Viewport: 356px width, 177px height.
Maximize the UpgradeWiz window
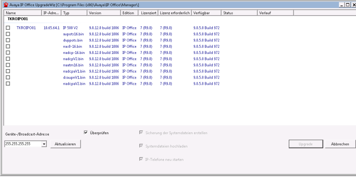point(348,5)
